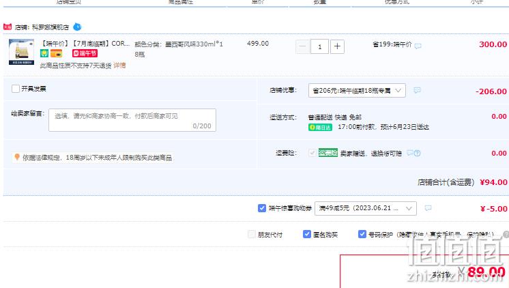Screen dimensions: 509x288
Task: Click the green service badge under product title
Action: [x=44, y=53]
